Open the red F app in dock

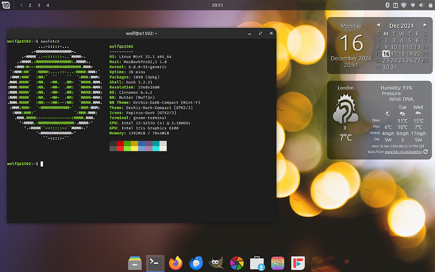(298, 263)
